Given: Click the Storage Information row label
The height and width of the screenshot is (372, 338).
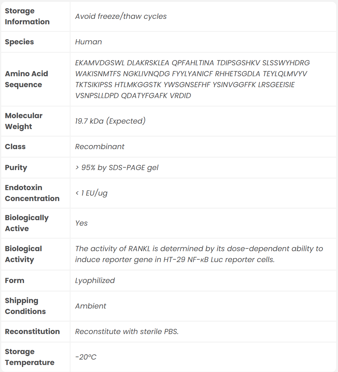Looking at the screenshot, I should 27,16.
